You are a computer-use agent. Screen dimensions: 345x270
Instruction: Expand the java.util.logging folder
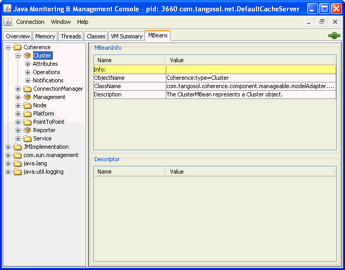[8, 172]
